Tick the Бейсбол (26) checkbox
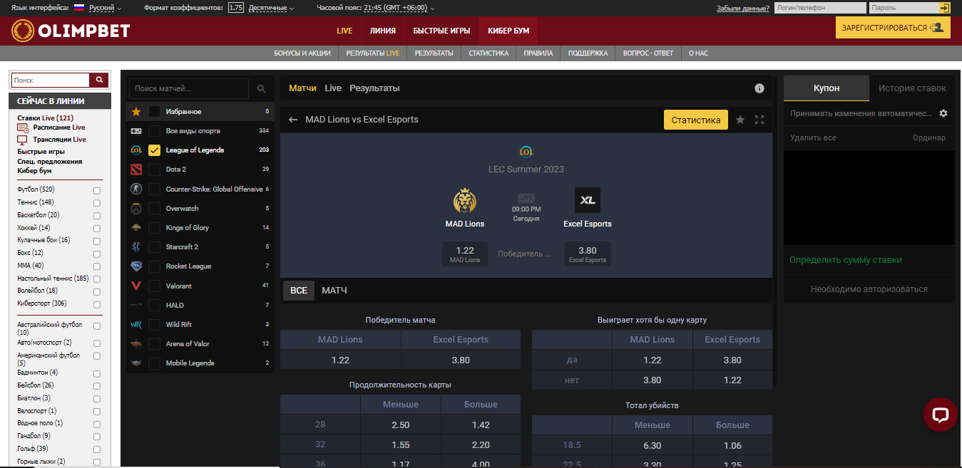This screenshot has width=962, height=468. [97, 386]
